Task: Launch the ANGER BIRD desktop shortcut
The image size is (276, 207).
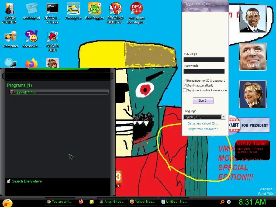Action: pos(53,42)
